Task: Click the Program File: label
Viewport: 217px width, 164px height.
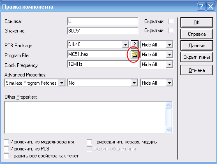Action: [17, 55]
